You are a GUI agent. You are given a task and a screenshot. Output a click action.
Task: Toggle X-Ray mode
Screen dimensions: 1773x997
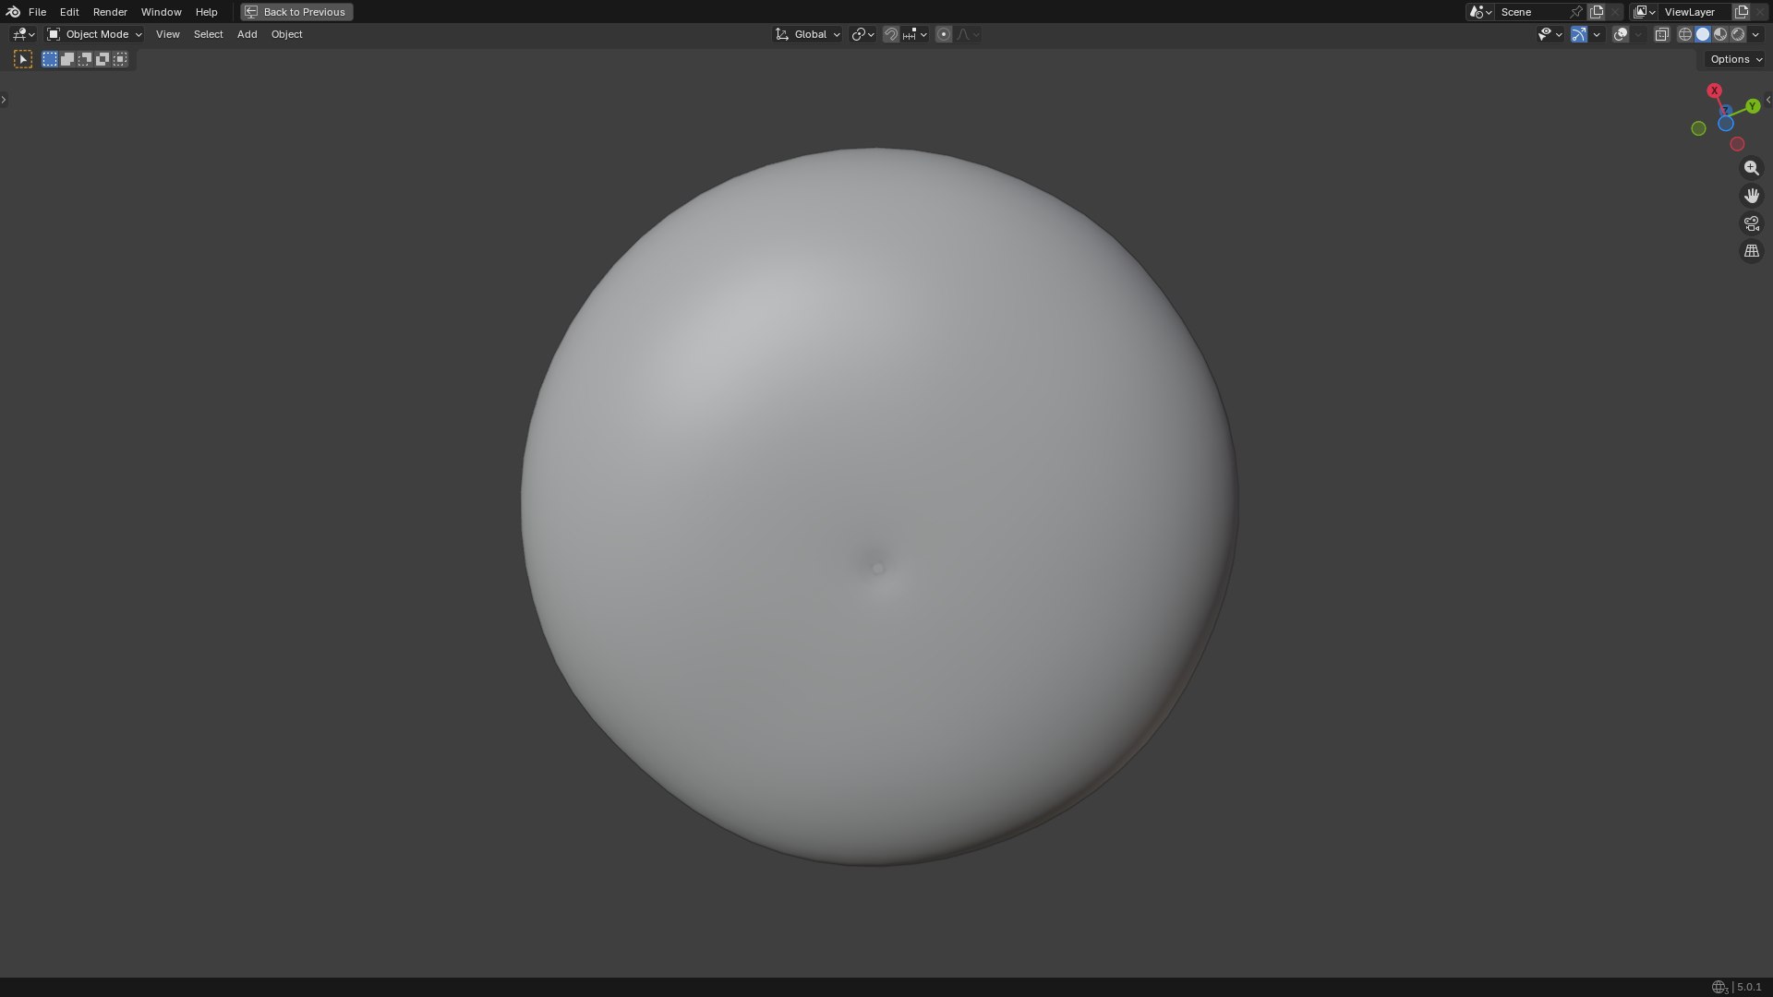(x=1661, y=34)
